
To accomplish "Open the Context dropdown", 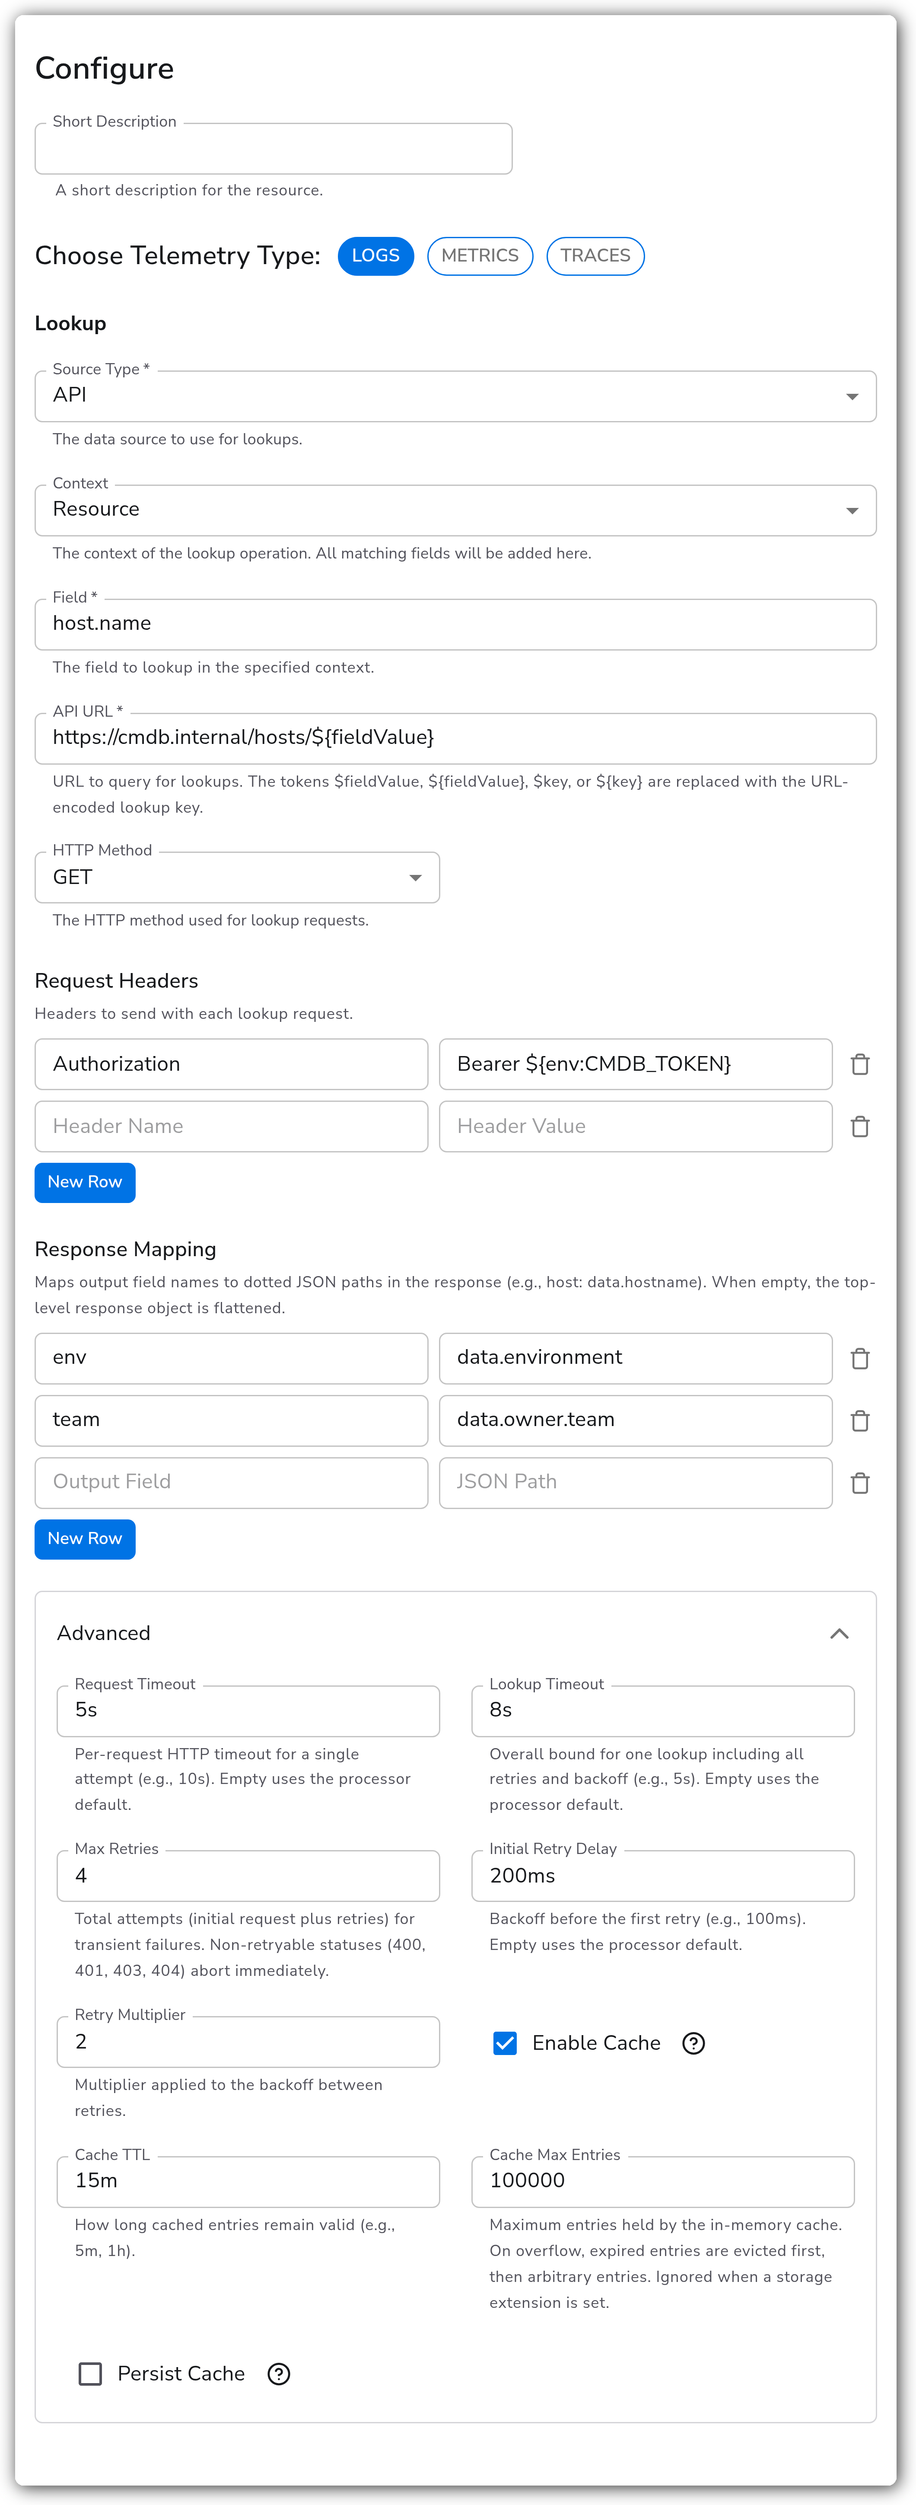I will (x=455, y=511).
